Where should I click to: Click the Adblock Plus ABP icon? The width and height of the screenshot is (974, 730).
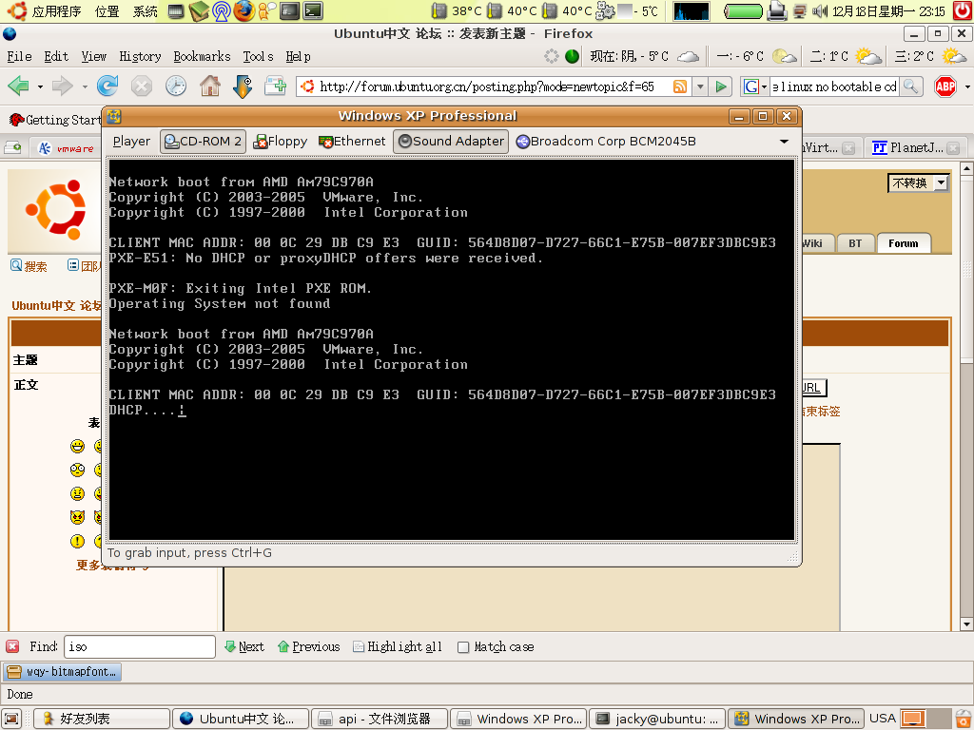(x=945, y=86)
